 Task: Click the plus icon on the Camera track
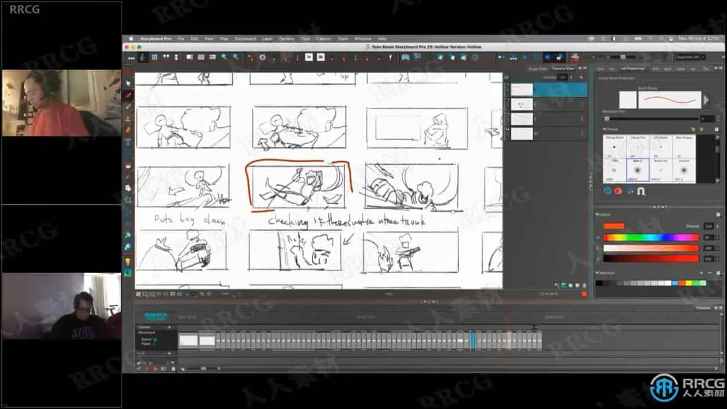[169, 327]
